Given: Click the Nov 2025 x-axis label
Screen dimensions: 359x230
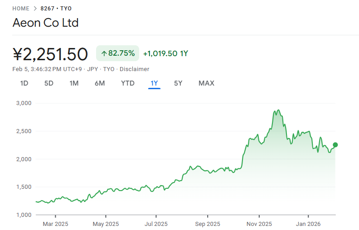Looking at the screenshot, I should pyautogui.click(x=259, y=224).
